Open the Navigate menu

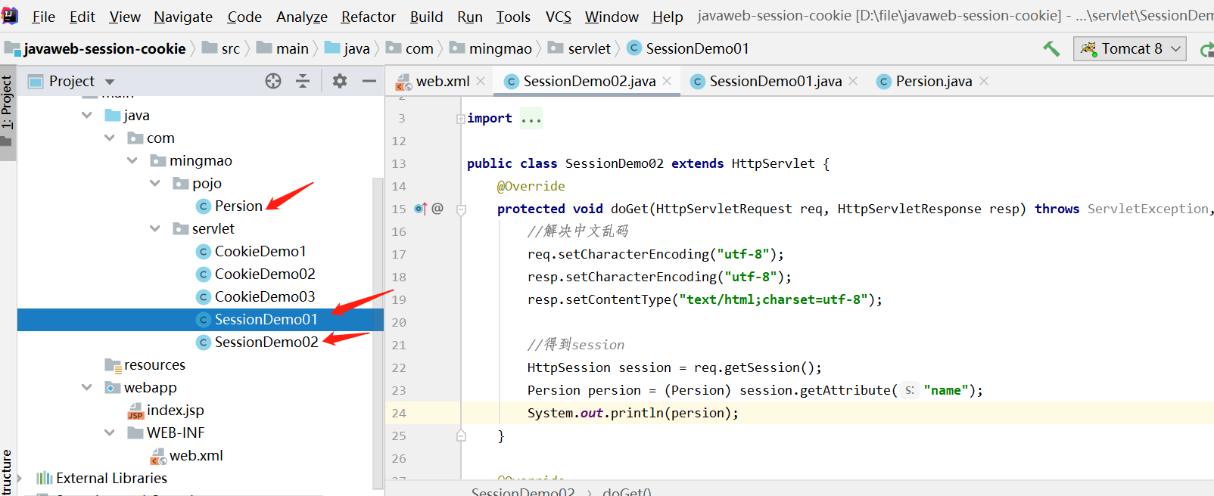(x=183, y=17)
